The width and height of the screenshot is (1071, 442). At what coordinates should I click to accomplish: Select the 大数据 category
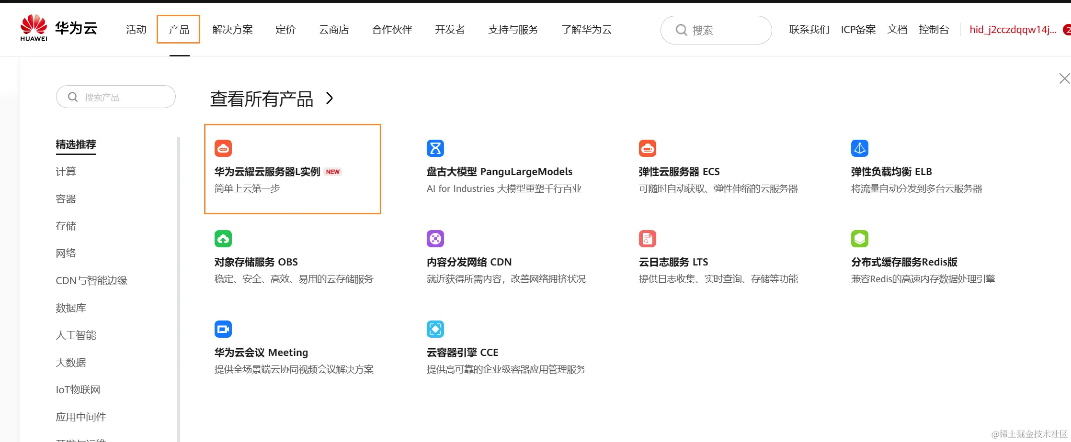[71, 363]
